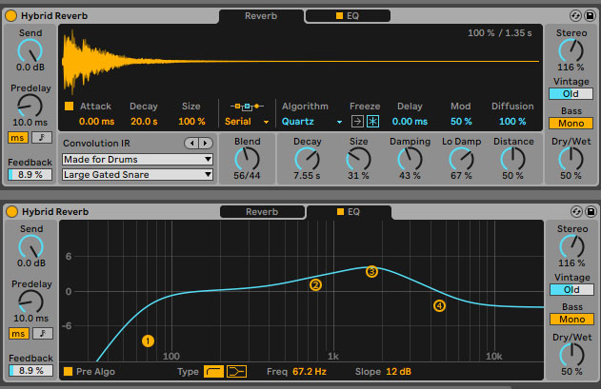Switch to EQ tab in upper device
The width and height of the screenshot is (601, 389).
(348, 16)
